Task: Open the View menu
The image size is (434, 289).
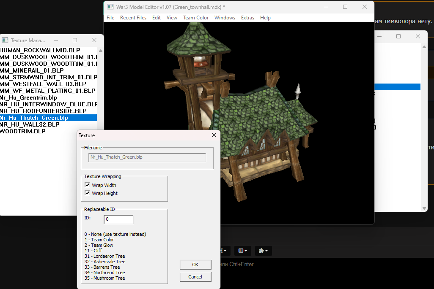Action: (x=172, y=18)
